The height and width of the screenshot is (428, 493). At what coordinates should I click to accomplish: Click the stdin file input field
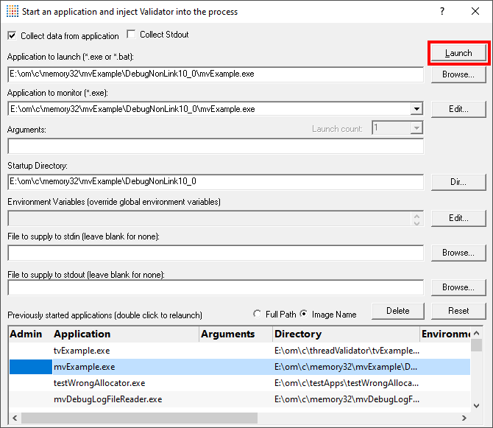pyautogui.click(x=216, y=253)
